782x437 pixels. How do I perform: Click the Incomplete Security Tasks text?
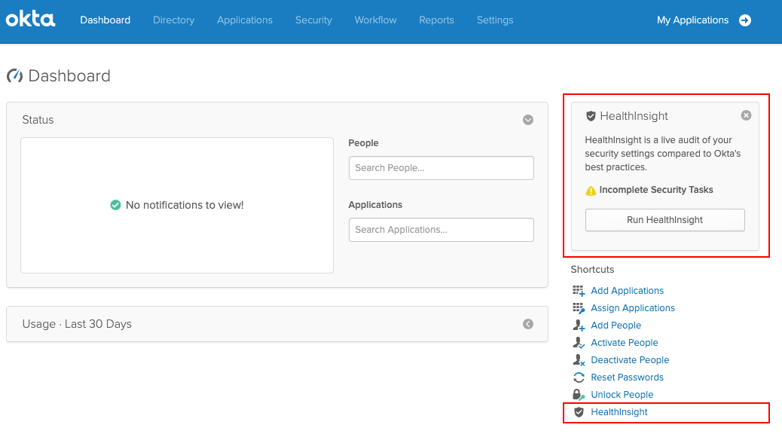(x=656, y=190)
